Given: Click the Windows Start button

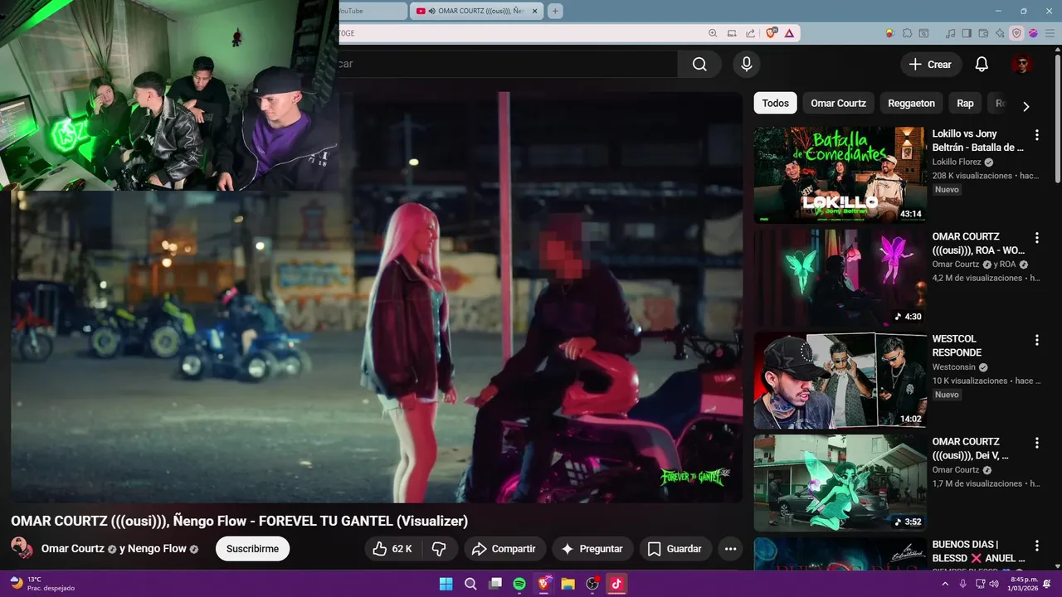Looking at the screenshot, I should (x=446, y=584).
